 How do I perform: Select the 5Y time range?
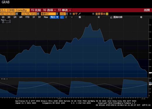click(x=39, y=17)
